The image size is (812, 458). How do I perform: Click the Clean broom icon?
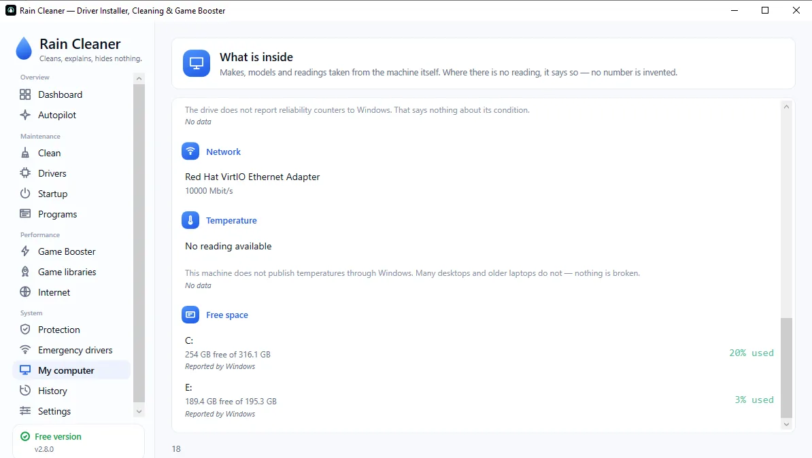[x=25, y=153]
